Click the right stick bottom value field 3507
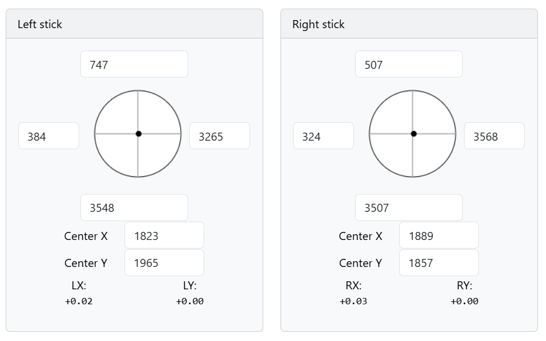 [x=408, y=207]
